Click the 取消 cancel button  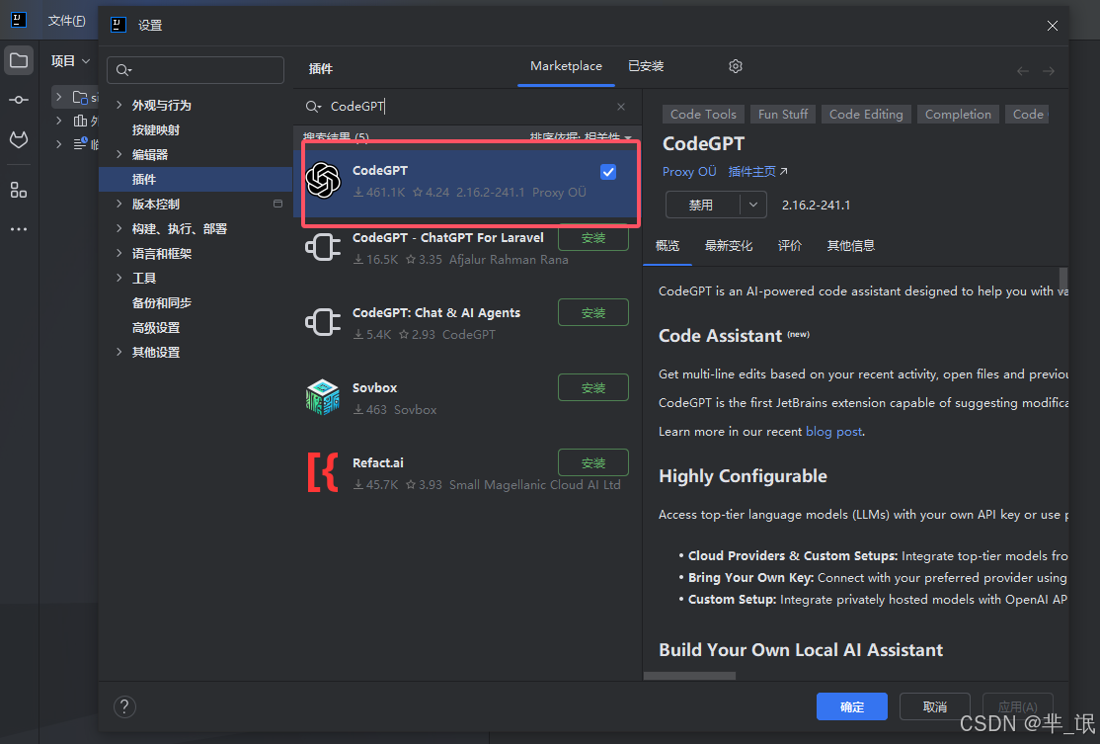[x=934, y=706]
